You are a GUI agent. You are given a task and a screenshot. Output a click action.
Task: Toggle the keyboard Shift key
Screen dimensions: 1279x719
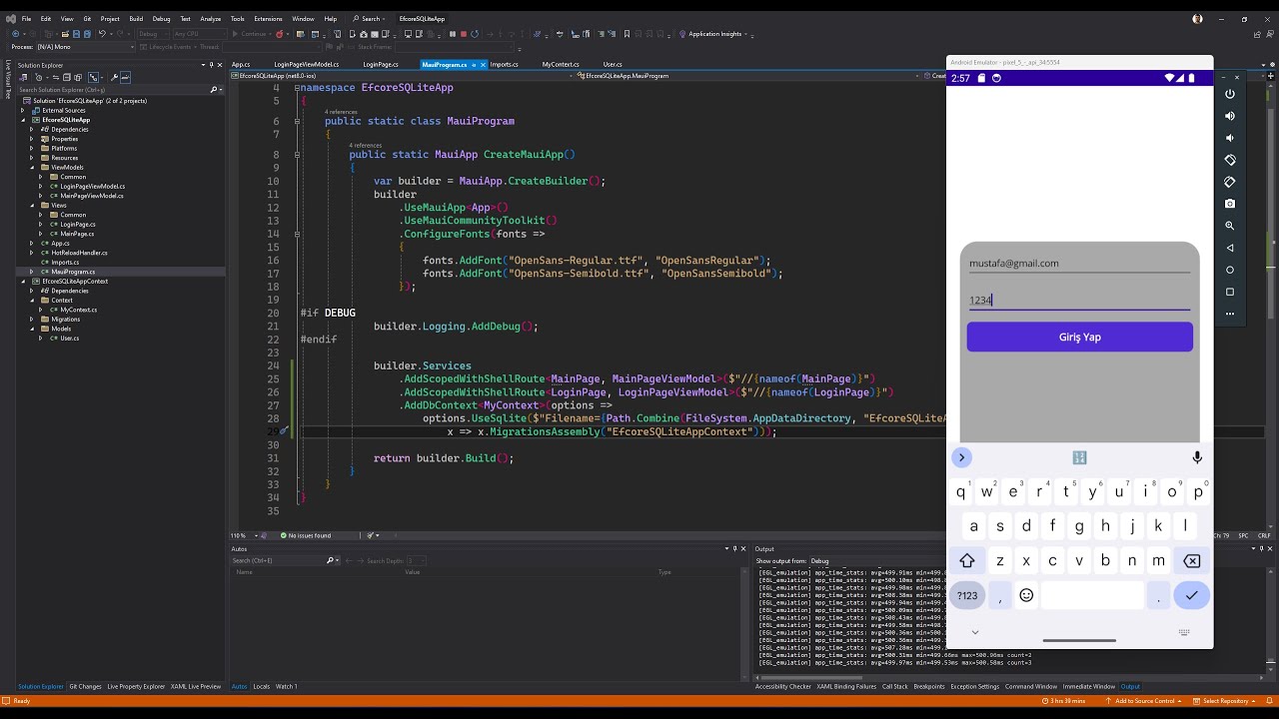(x=966, y=561)
